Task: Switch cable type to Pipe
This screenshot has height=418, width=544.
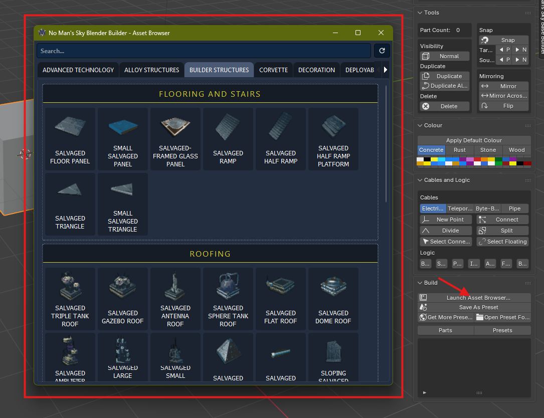Action: pos(515,208)
